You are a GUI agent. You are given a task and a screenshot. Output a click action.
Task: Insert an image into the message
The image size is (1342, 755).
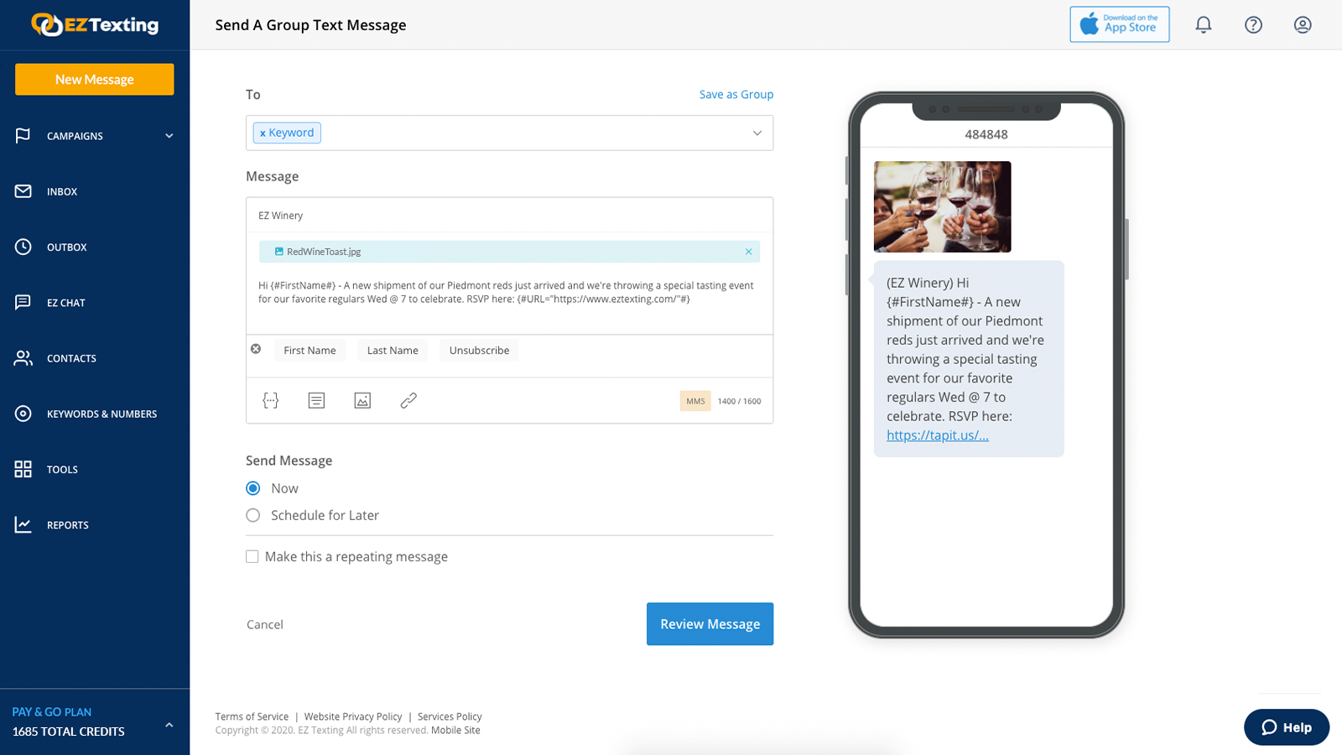point(362,400)
